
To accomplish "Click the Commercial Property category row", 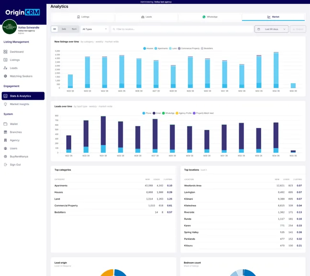I will pyautogui.click(x=113, y=205).
